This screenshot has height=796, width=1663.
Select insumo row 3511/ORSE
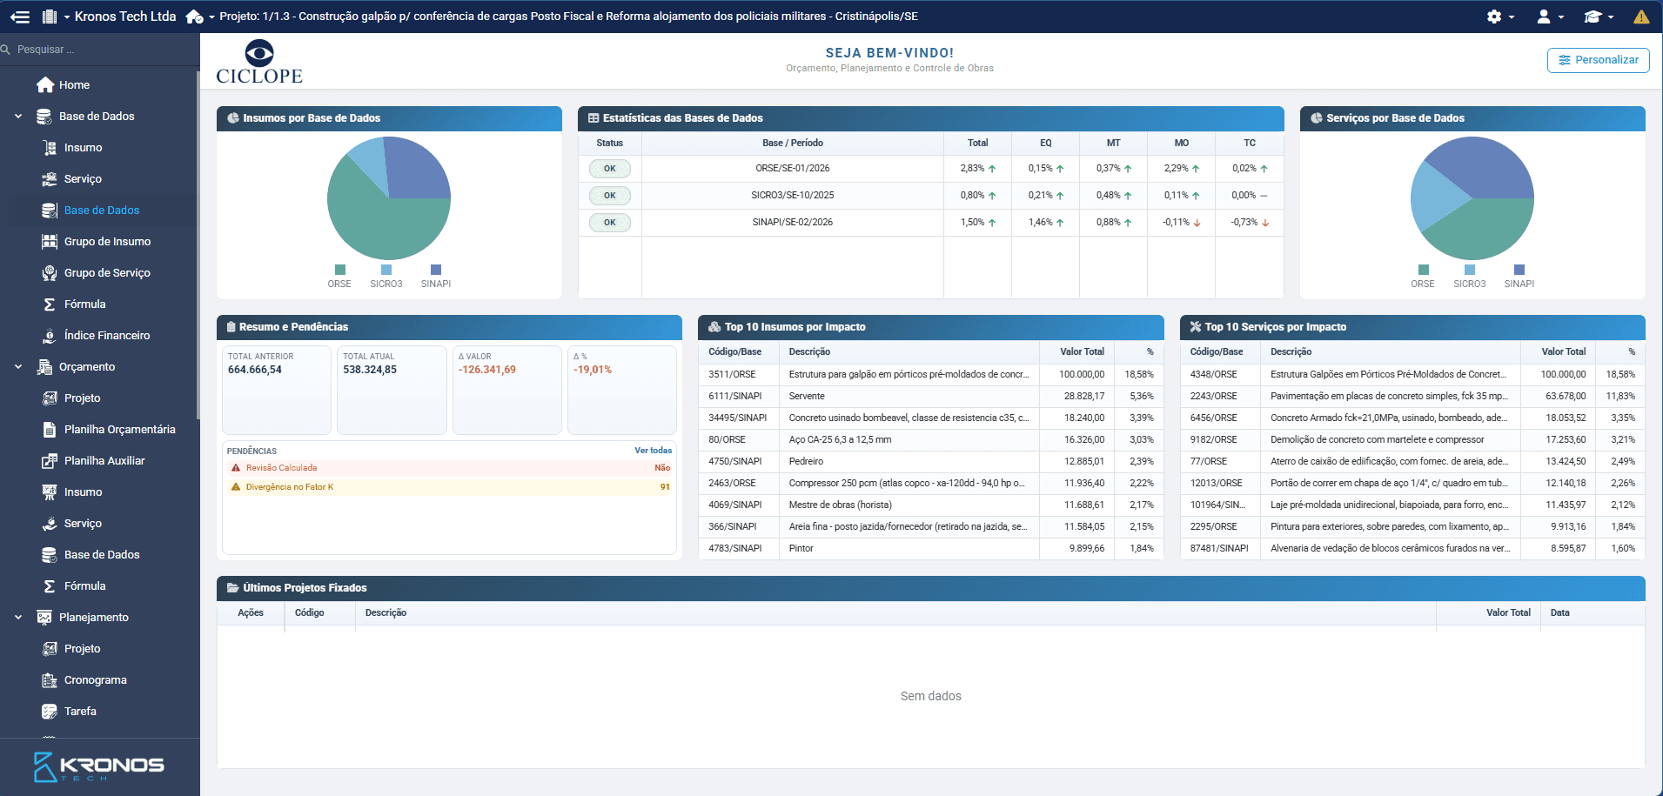[x=931, y=374]
